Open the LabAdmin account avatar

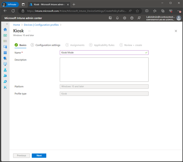(x=179, y=18)
